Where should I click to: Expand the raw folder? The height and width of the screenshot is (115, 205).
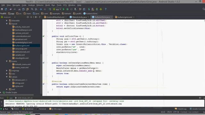[7, 74]
